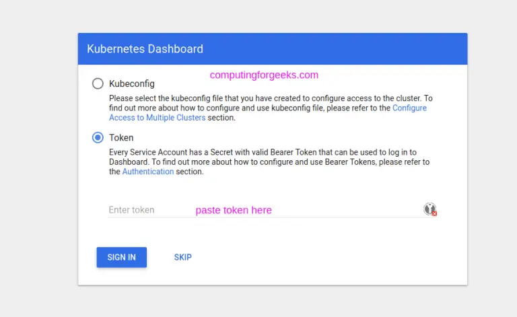
Task: Select the Token radio button
Action: (x=98, y=137)
